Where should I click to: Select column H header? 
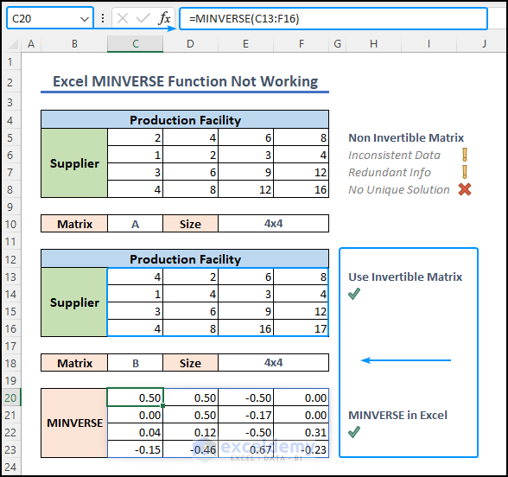click(x=373, y=44)
